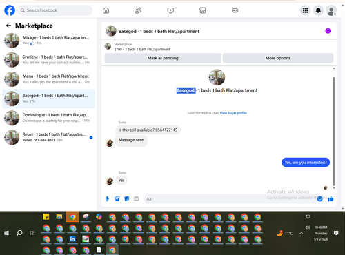Open the LinkedIn taskbar icon

[72, 239]
